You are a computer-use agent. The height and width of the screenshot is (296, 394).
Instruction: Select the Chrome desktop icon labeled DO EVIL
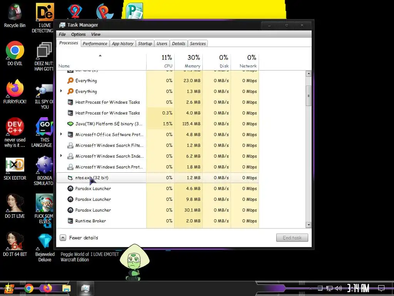pyautogui.click(x=15, y=50)
